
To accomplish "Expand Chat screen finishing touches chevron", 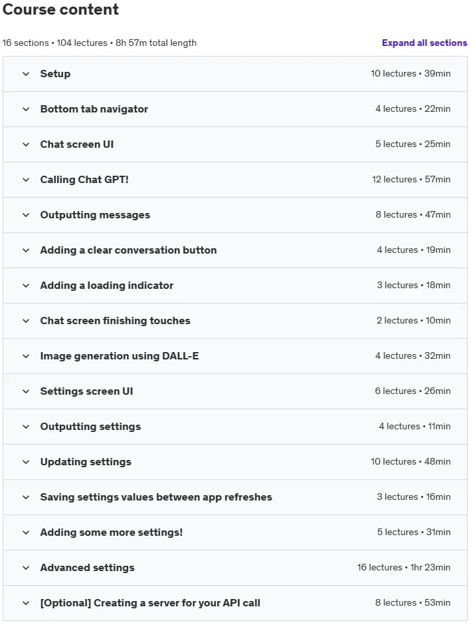I will (26, 321).
